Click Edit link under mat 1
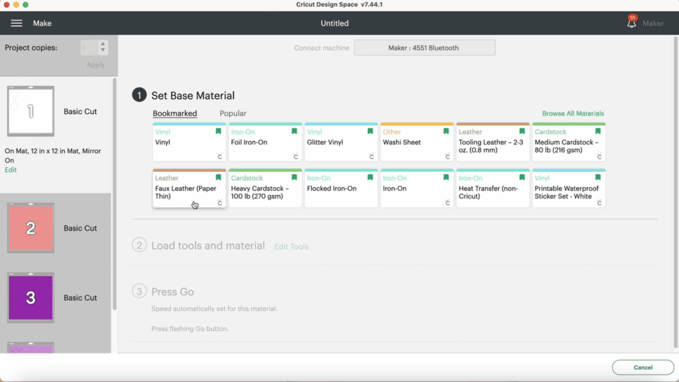 click(x=11, y=170)
